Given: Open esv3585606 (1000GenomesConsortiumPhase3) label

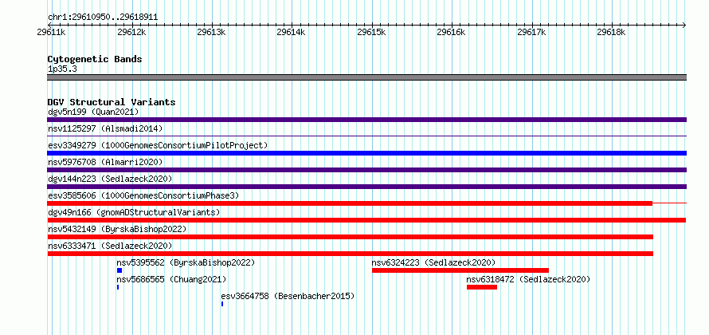Looking at the screenshot, I should pyautogui.click(x=143, y=195).
